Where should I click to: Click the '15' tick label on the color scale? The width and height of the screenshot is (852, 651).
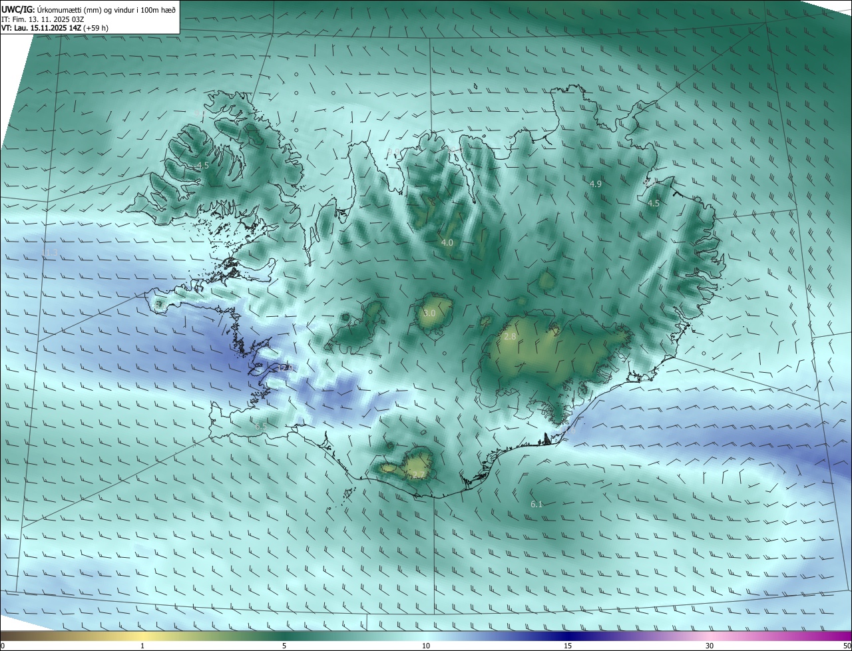coord(568,646)
